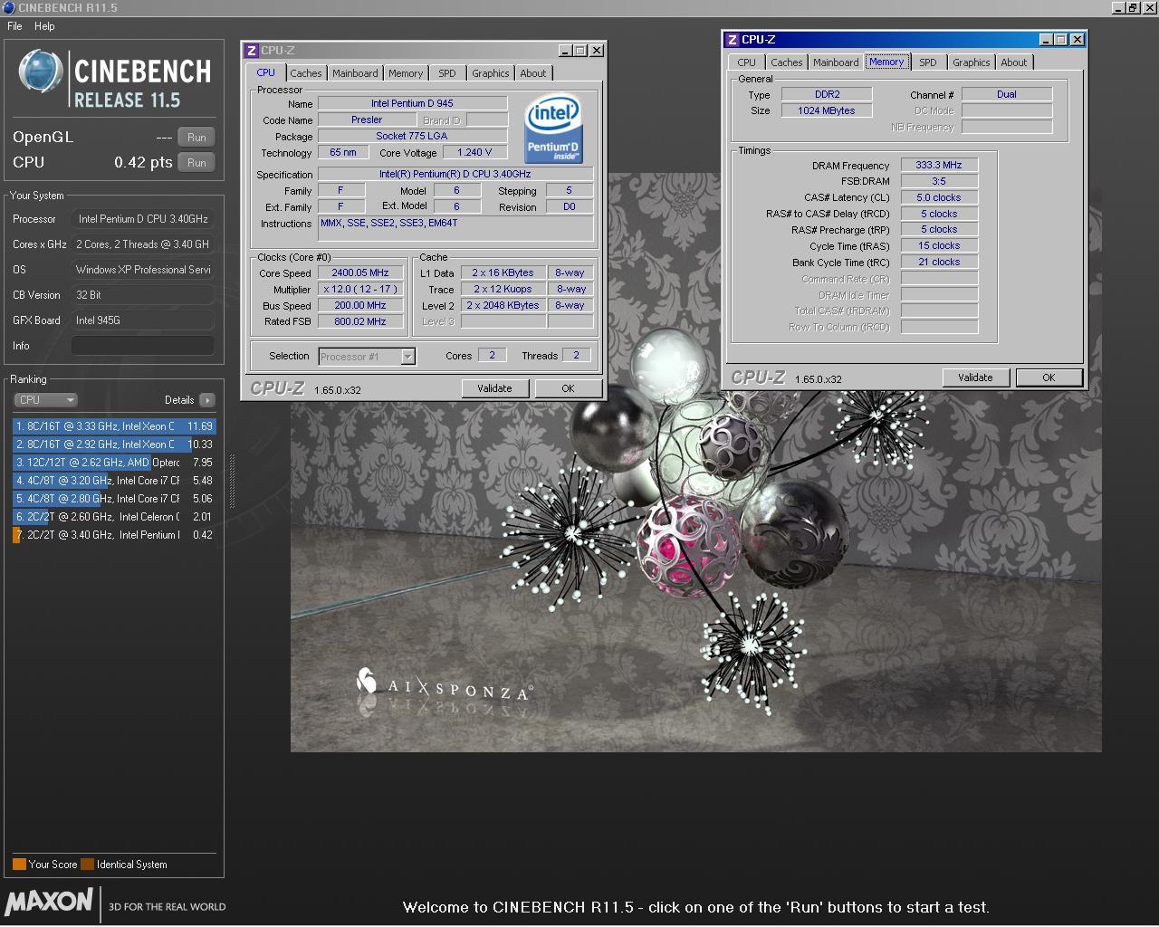
Task: Select the 2C/2T @ 2.60 GHz Celeron row
Action: coord(114,517)
